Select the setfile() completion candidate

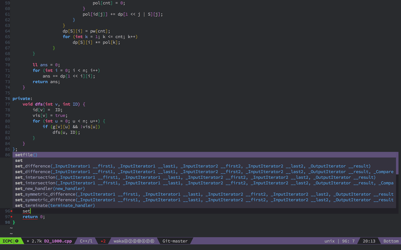(26, 155)
